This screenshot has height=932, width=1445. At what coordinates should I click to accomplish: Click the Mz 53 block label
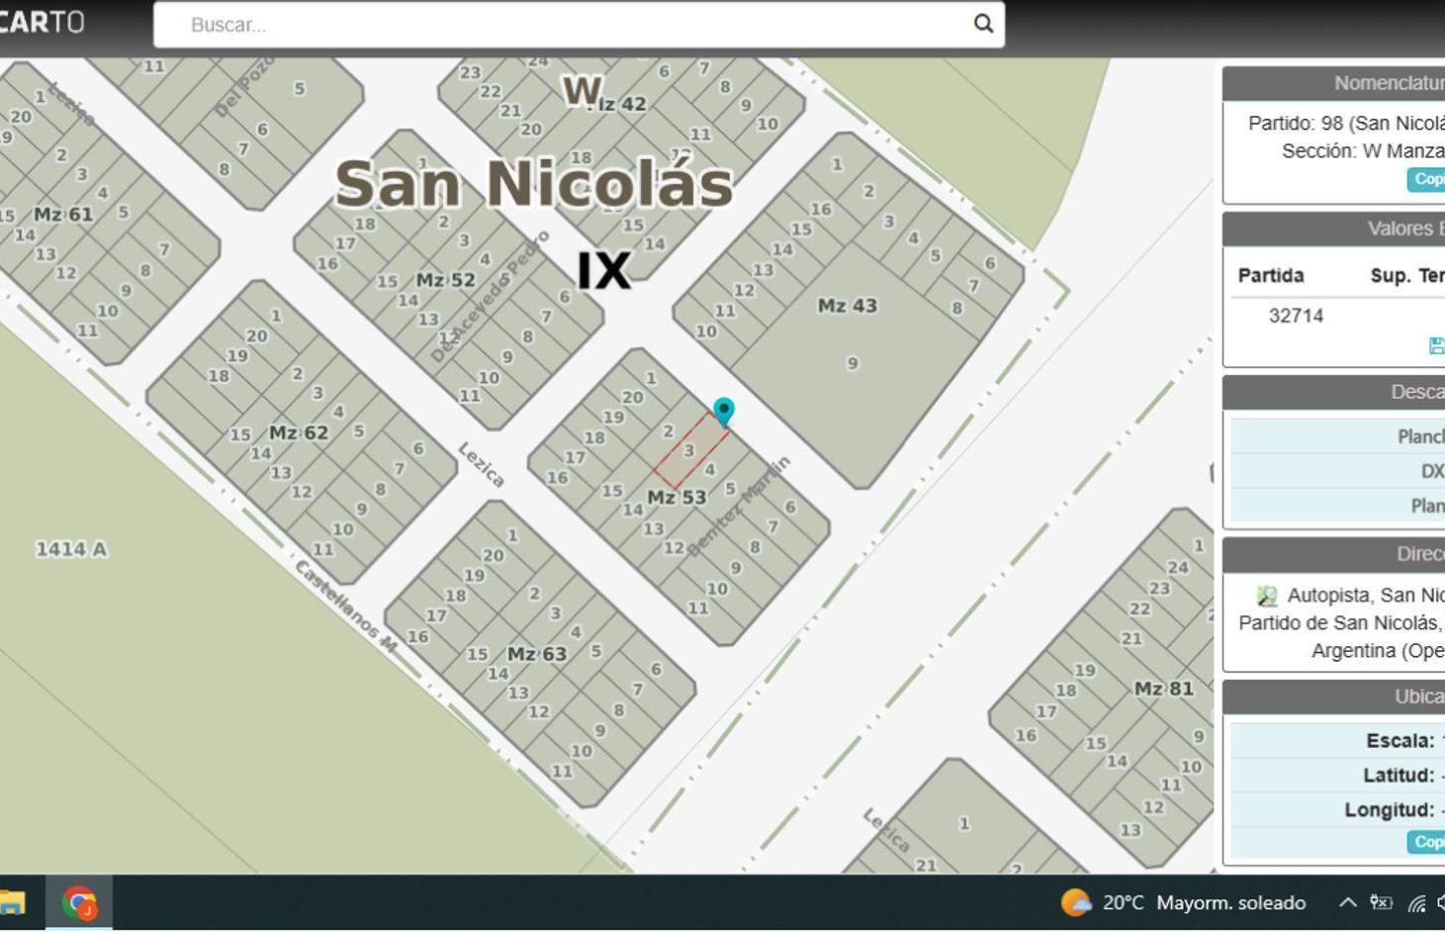(x=677, y=497)
